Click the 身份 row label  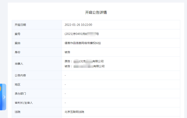coord(18,52)
